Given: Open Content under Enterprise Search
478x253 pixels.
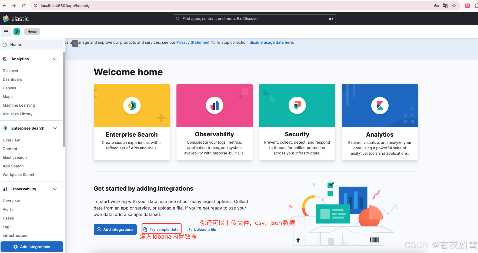Looking at the screenshot, I should click(x=10, y=149).
